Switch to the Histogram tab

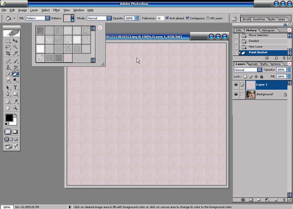[x=268, y=30]
